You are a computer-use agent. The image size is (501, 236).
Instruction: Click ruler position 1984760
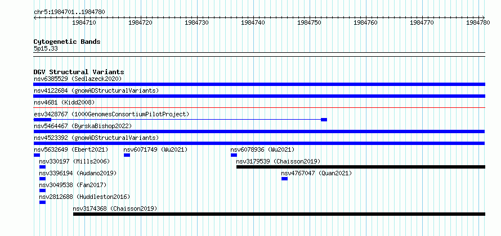tap(365, 22)
